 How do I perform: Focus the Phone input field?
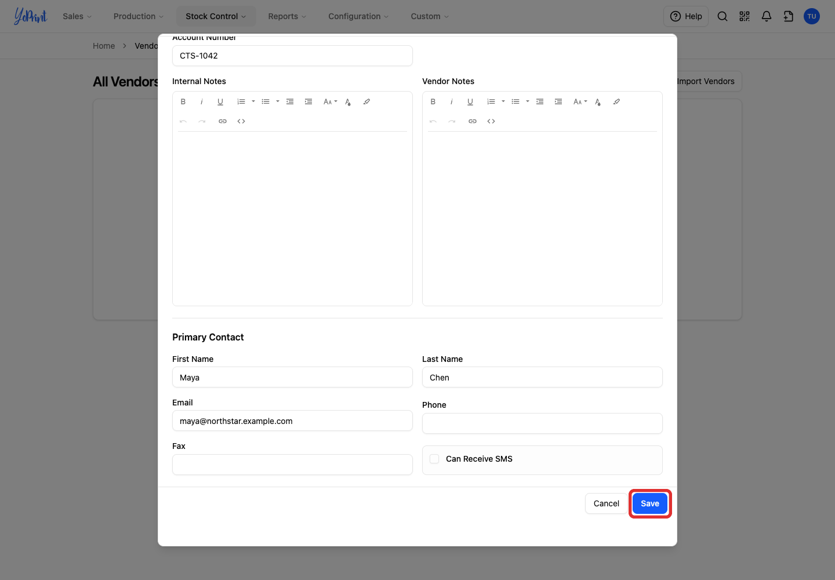tap(542, 423)
